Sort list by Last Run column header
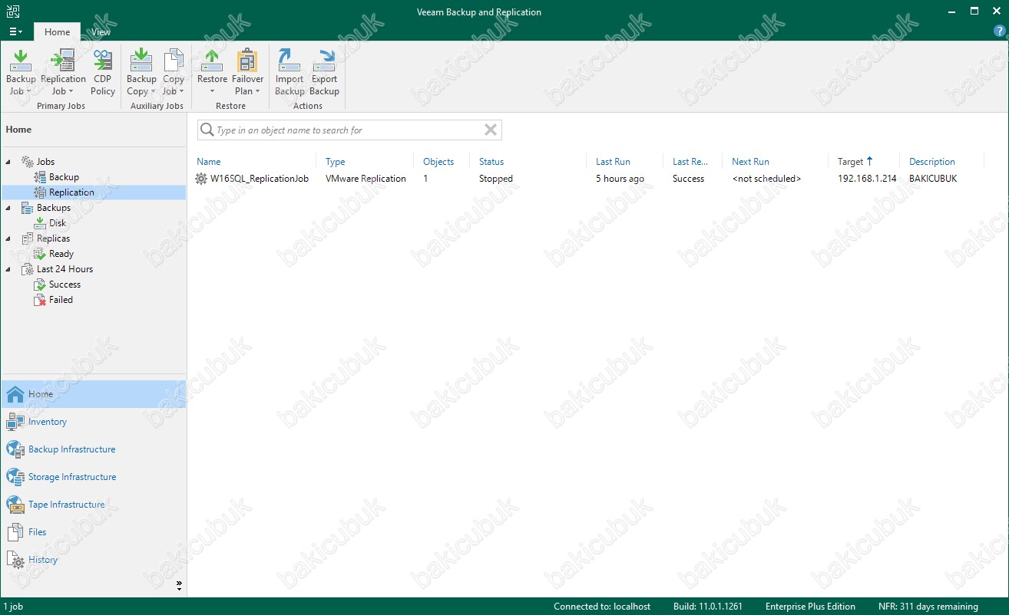The height and width of the screenshot is (615, 1009). tap(613, 162)
